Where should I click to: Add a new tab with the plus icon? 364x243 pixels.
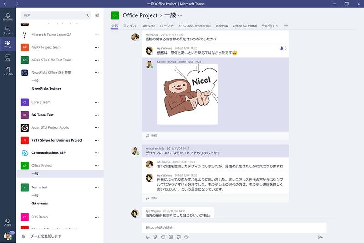[x=286, y=25]
